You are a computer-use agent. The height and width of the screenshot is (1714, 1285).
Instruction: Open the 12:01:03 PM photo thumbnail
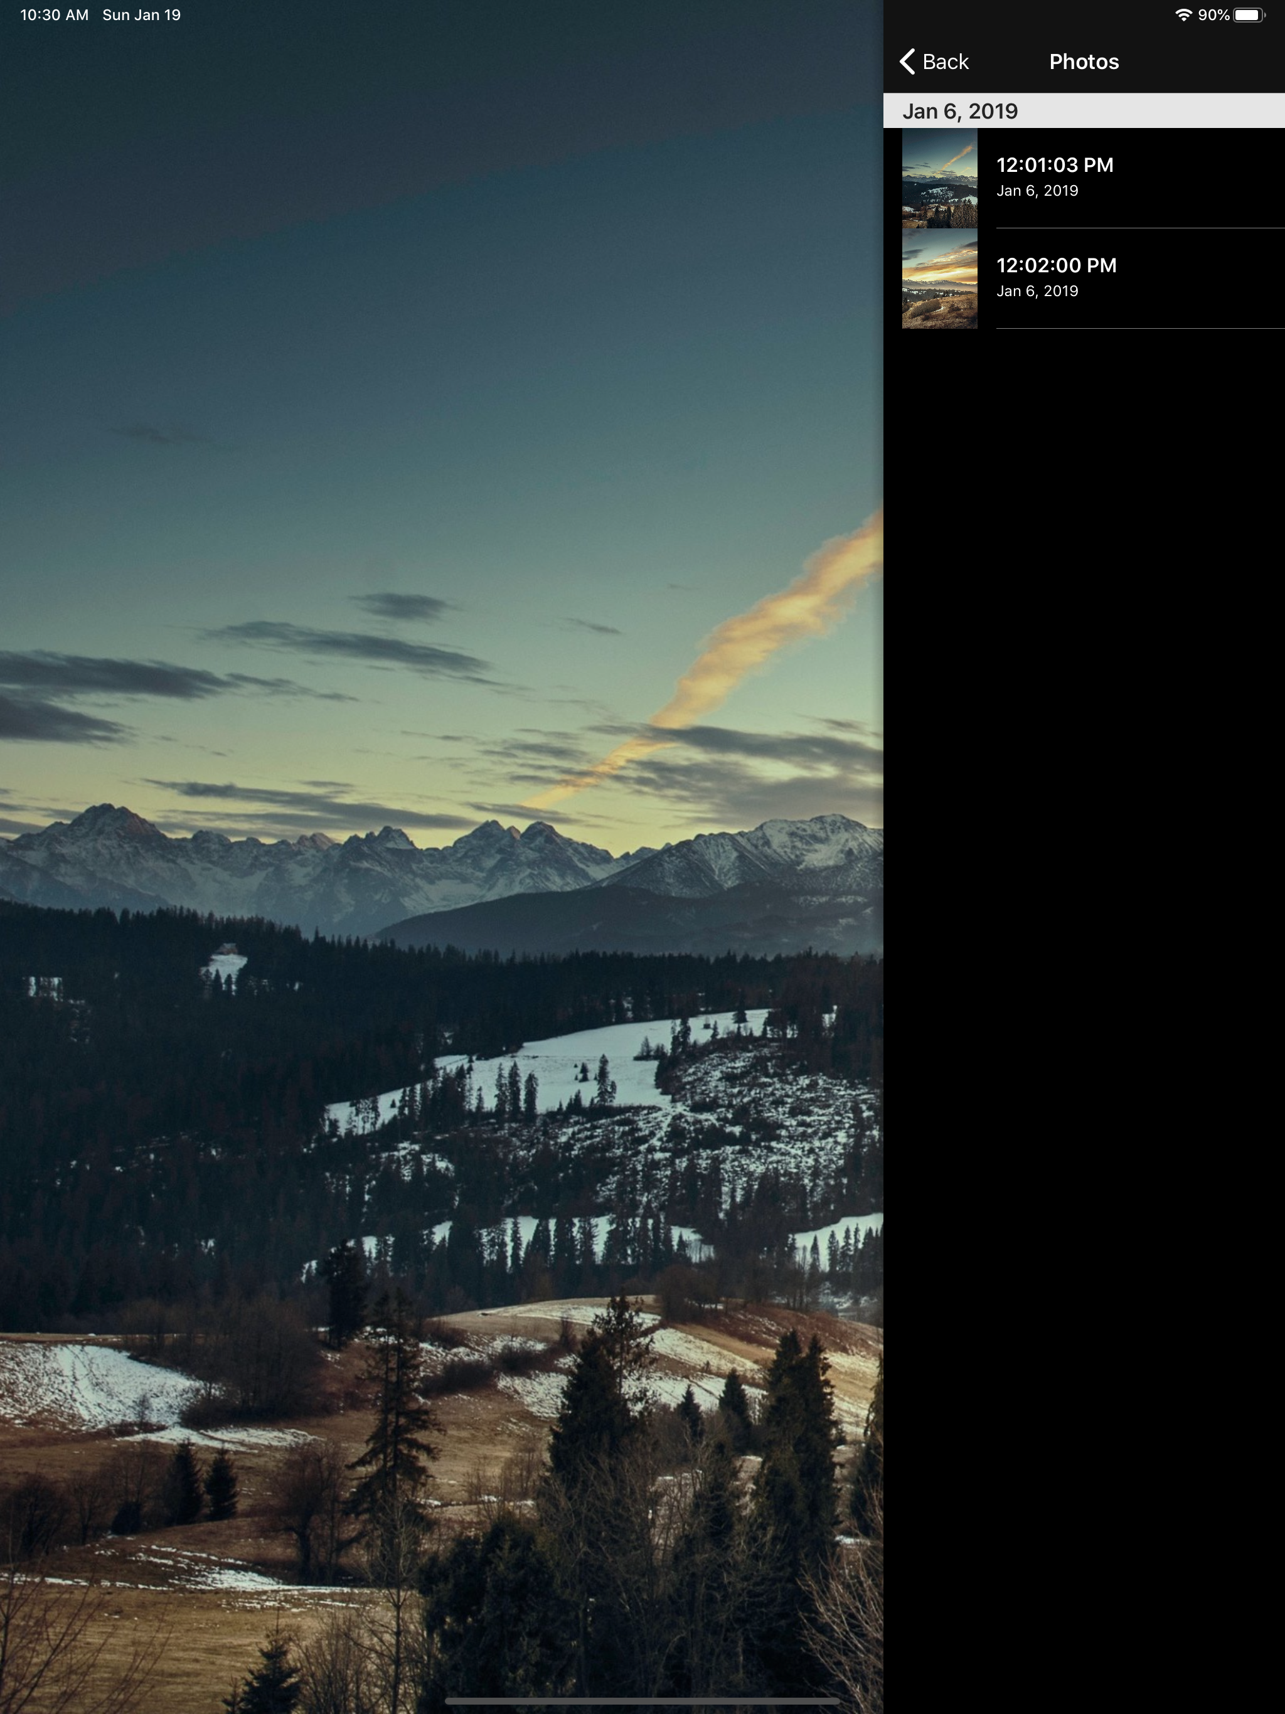pyautogui.click(x=939, y=178)
